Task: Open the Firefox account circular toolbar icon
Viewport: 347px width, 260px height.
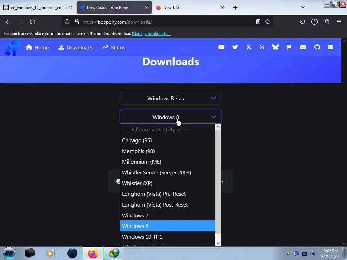Action: (314, 22)
